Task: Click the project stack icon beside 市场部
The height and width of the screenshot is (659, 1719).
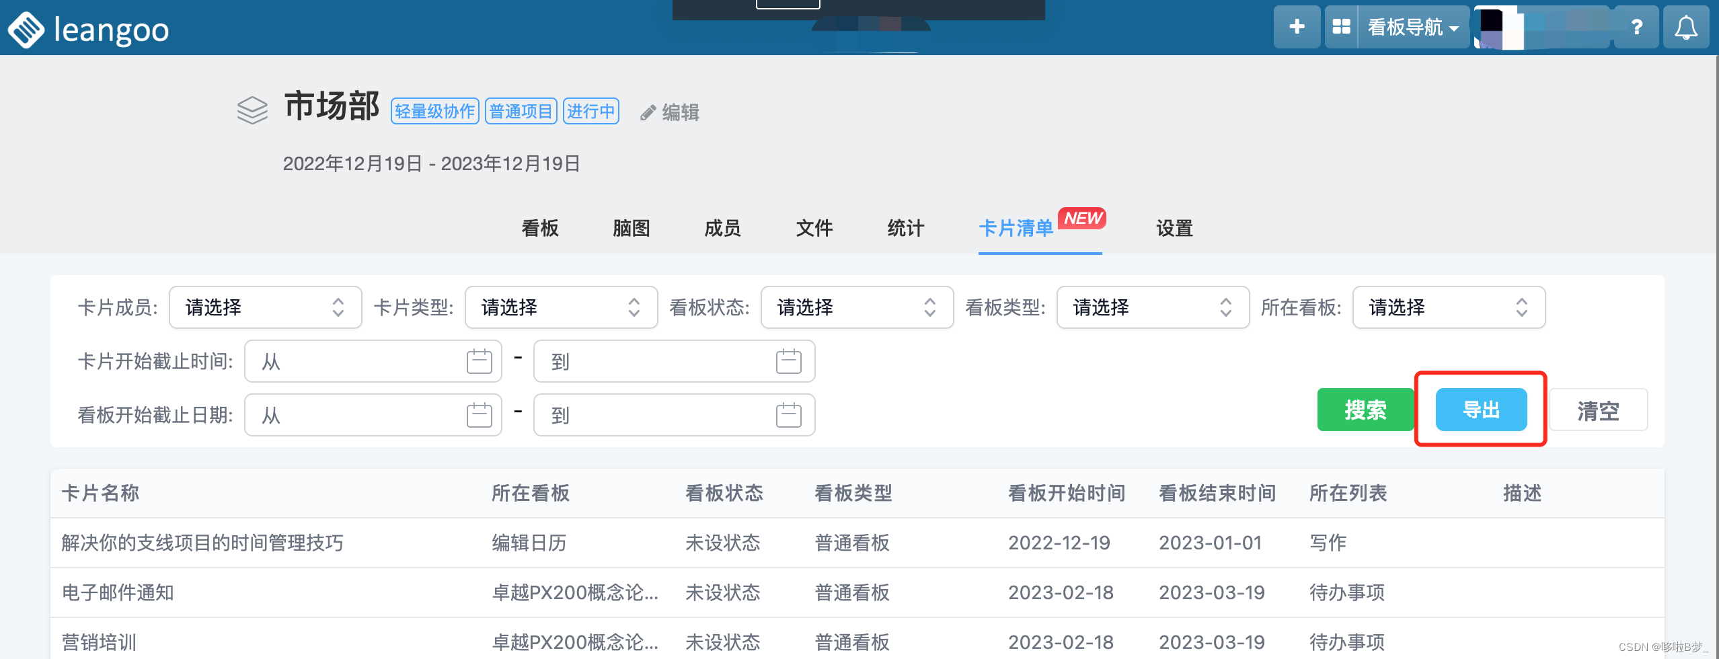Action: tap(252, 109)
